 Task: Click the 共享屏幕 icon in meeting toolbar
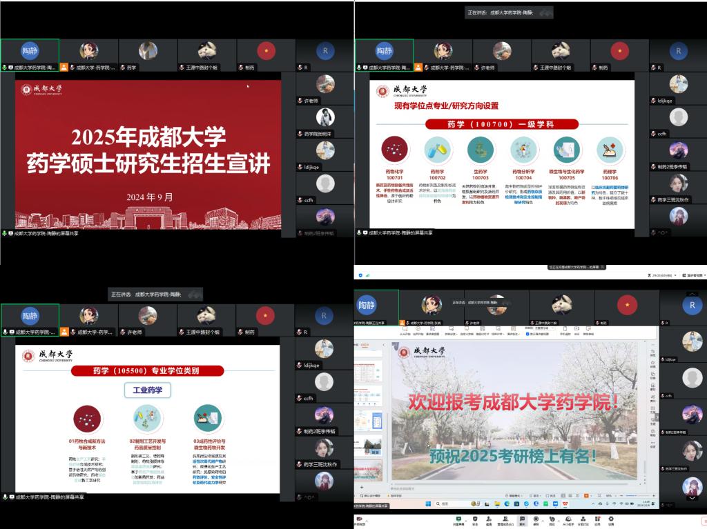(458, 519)
